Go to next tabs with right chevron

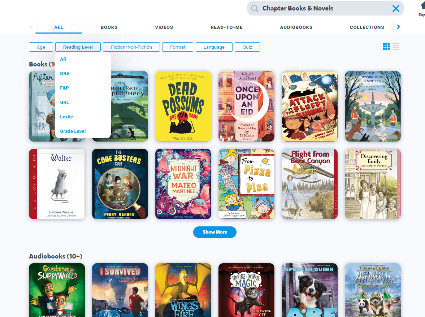point(398,27)
